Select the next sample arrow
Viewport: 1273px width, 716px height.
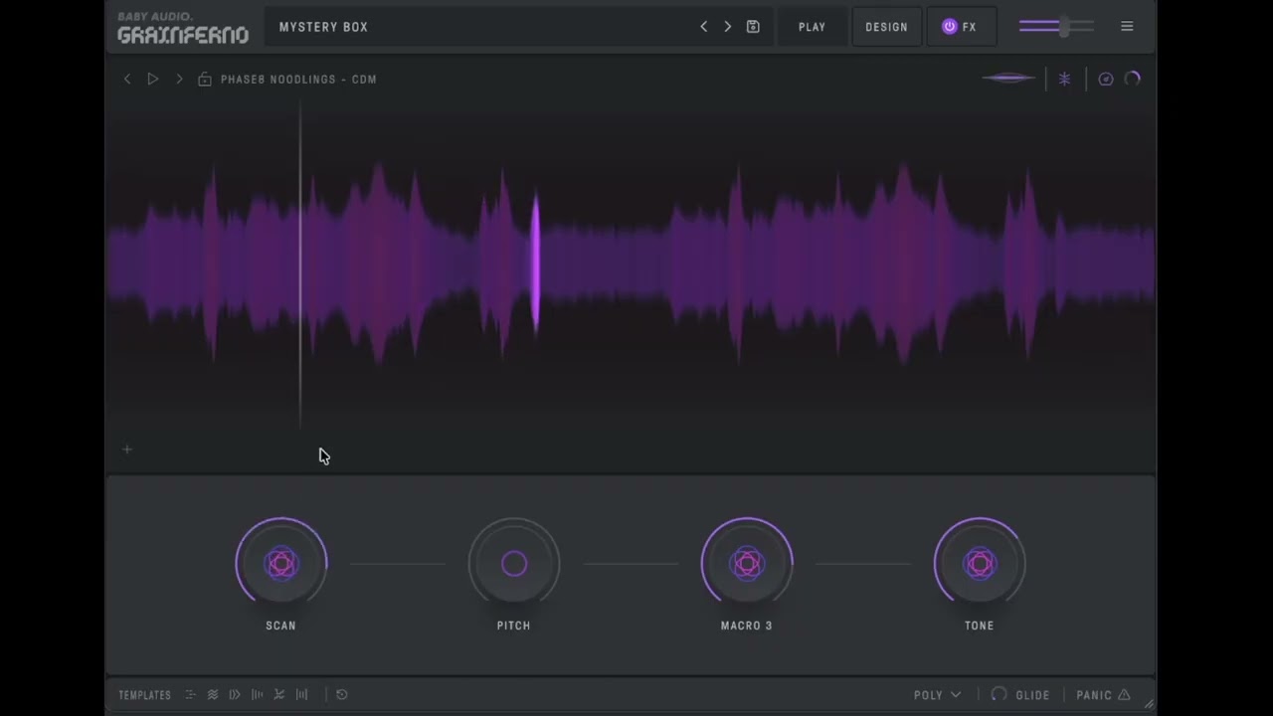(179, 79)
